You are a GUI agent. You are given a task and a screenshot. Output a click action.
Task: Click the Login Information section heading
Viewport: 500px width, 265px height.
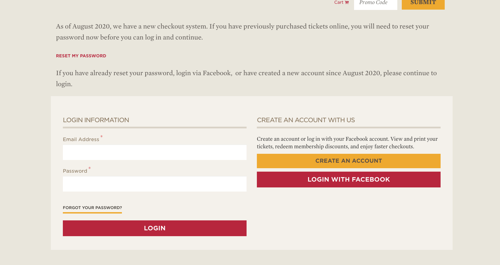[x=96, y=120]
